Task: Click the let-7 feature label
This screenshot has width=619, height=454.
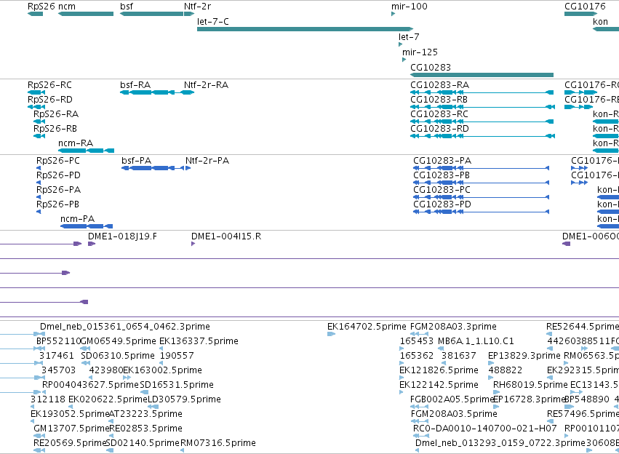Action: pyautogui.click(x=409, y=36)
